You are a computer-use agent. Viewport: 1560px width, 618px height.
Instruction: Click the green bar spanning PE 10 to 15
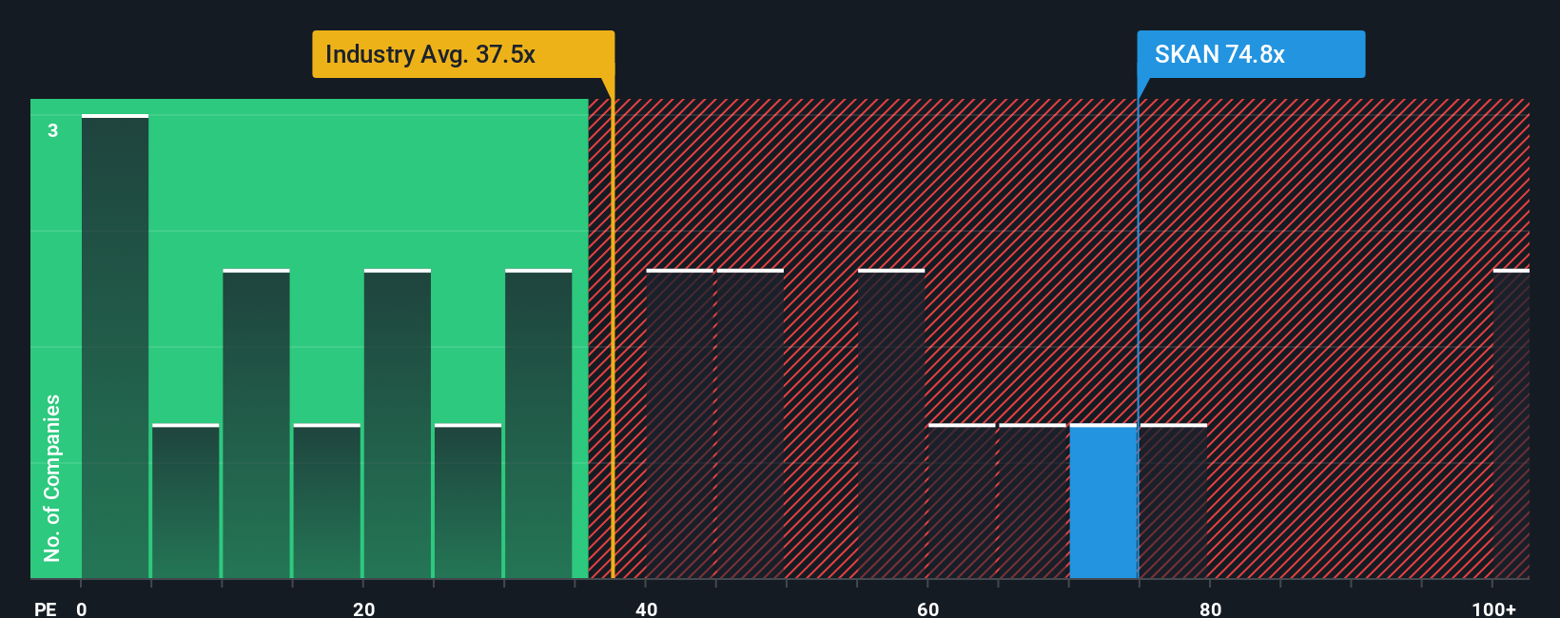click(x=257, y=424)
